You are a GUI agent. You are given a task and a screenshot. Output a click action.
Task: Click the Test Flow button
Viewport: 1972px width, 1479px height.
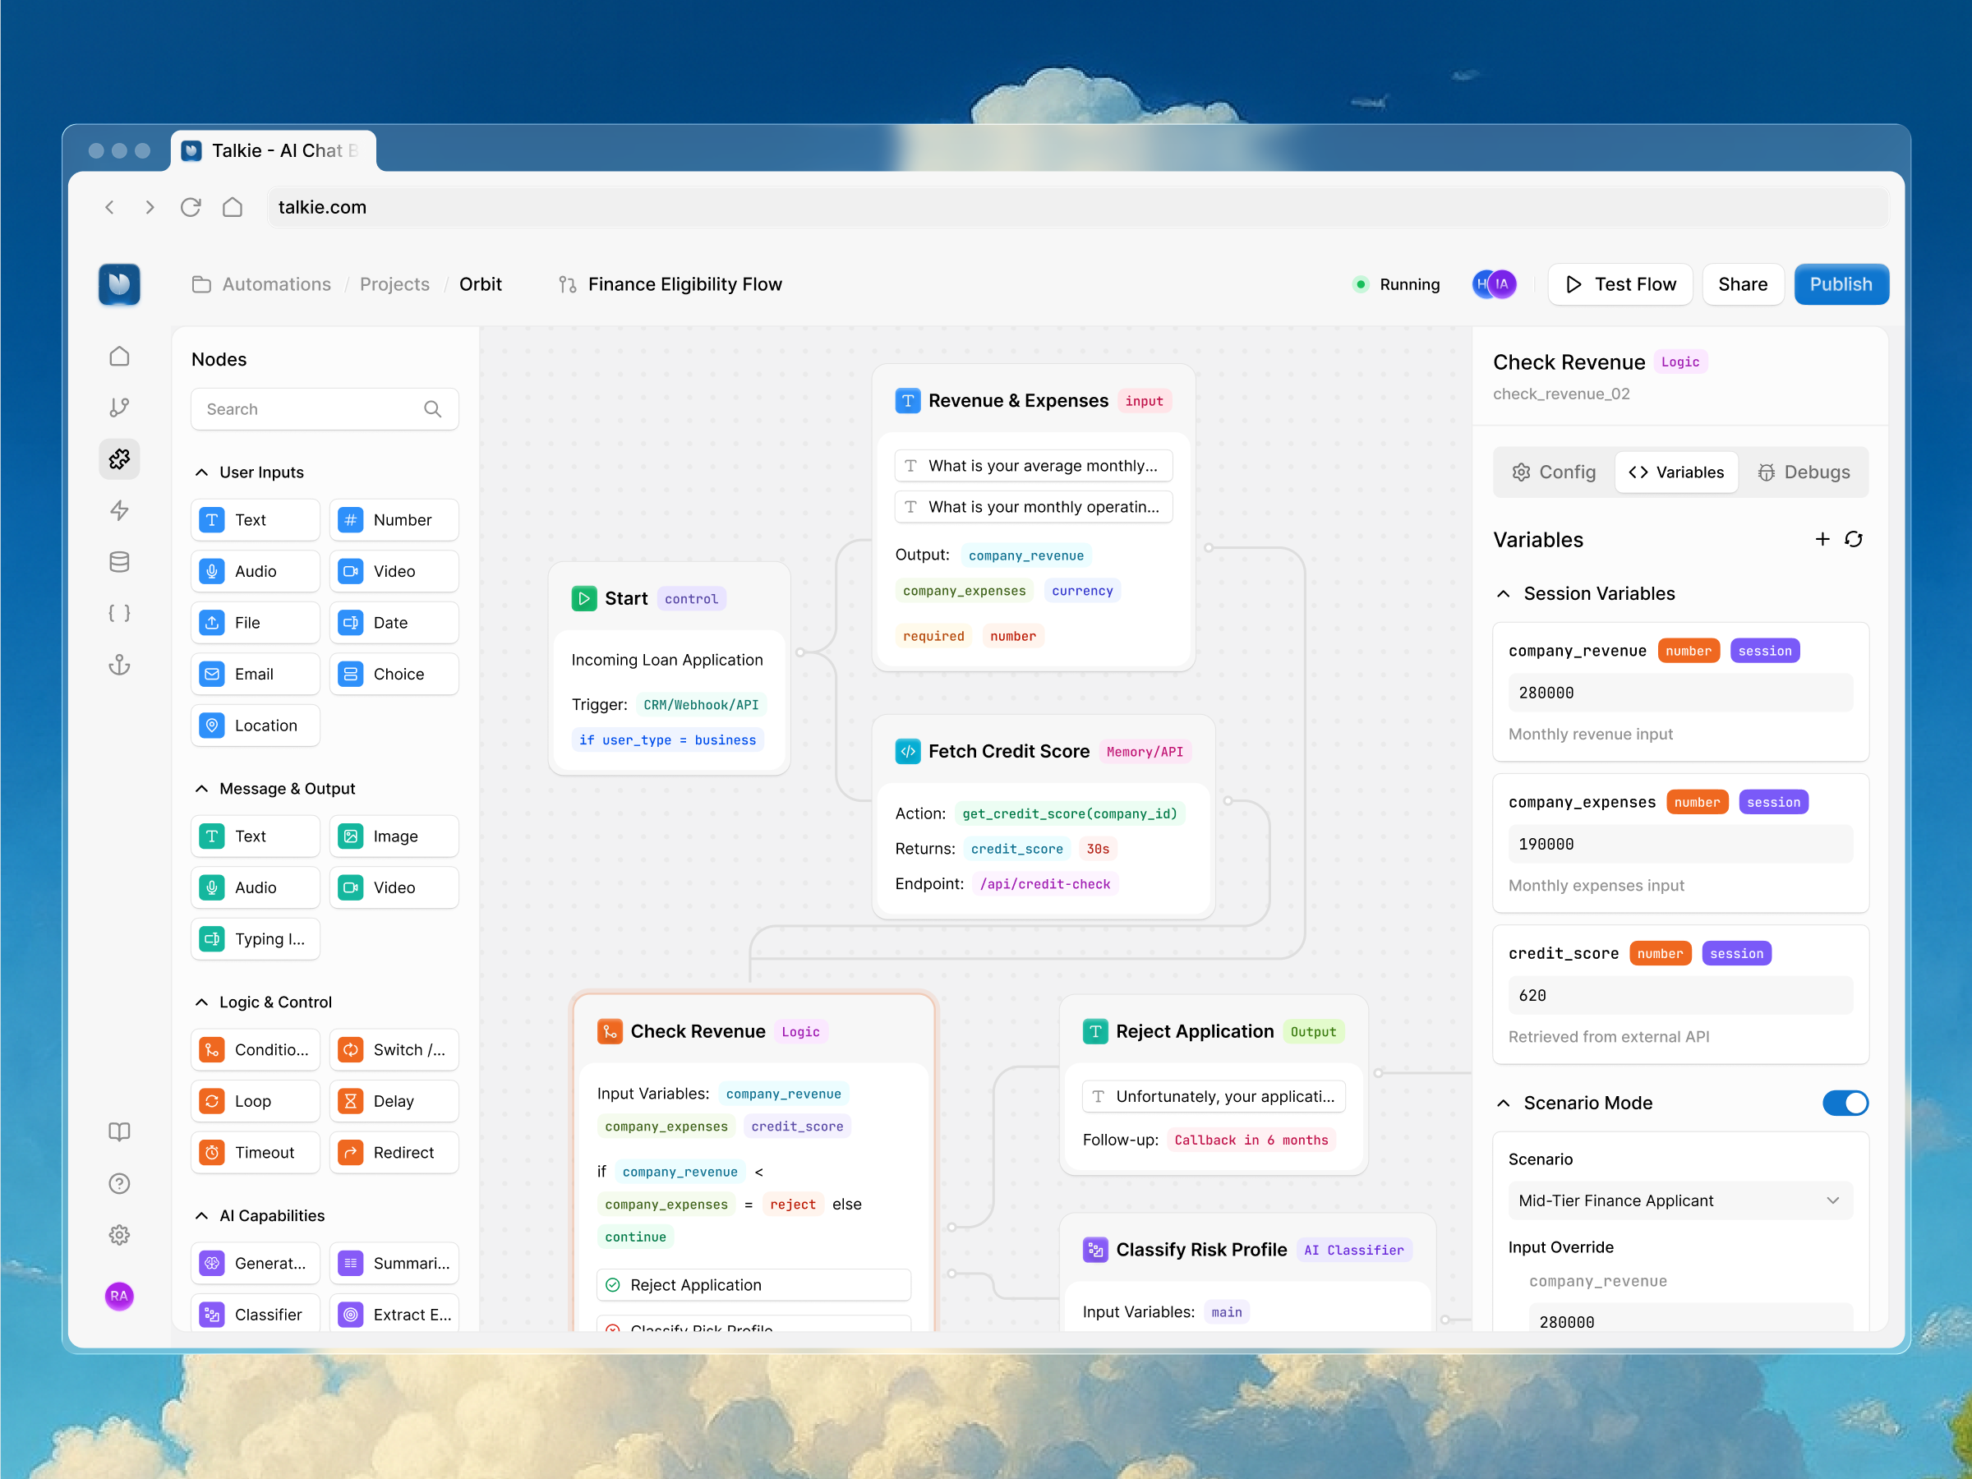[1620, 284]
